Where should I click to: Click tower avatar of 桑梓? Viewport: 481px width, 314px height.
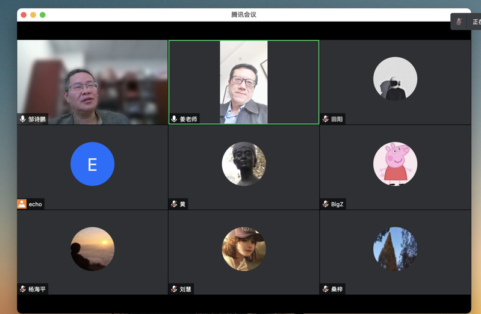(x=395, y=249)
